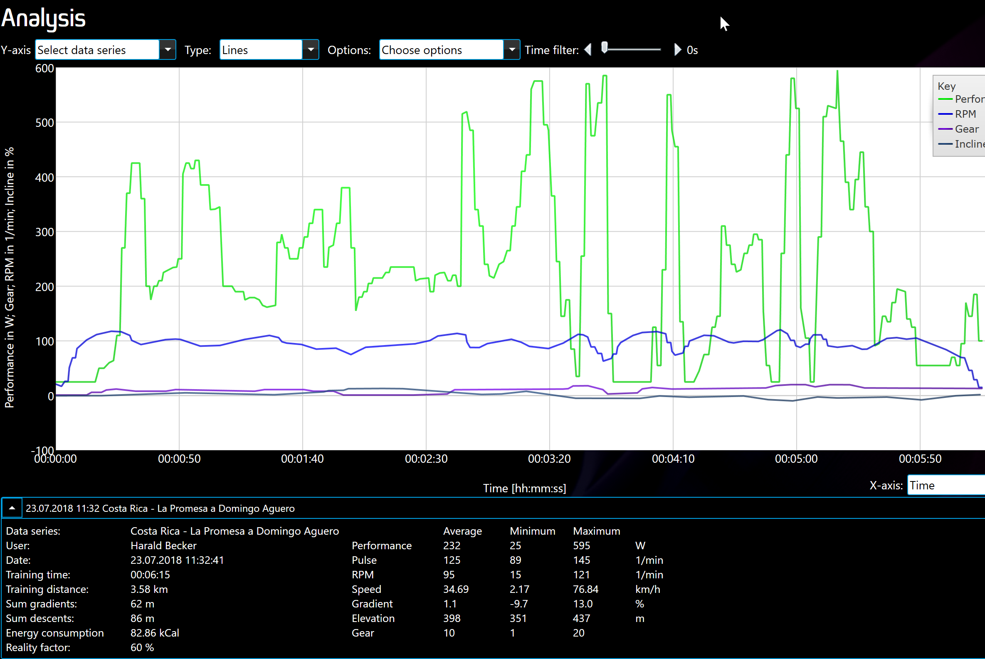Increase time filter with the right arrow

pos(677,49)
